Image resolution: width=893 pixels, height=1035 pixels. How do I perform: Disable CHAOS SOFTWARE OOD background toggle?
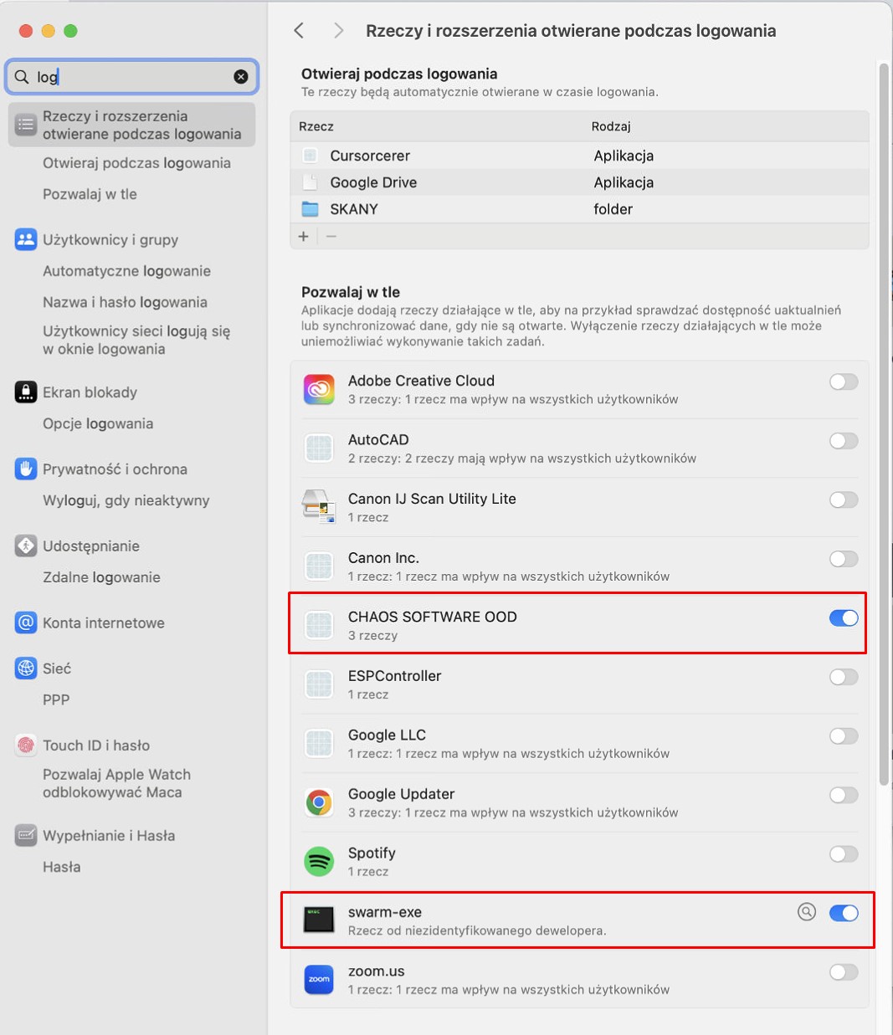tap(844, 618)
